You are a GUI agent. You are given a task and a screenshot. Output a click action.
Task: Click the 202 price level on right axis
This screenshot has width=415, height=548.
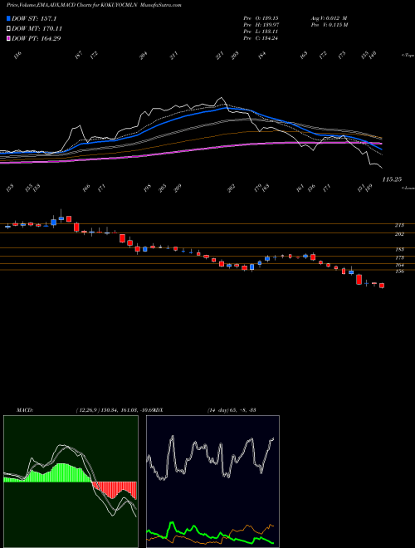399,234
